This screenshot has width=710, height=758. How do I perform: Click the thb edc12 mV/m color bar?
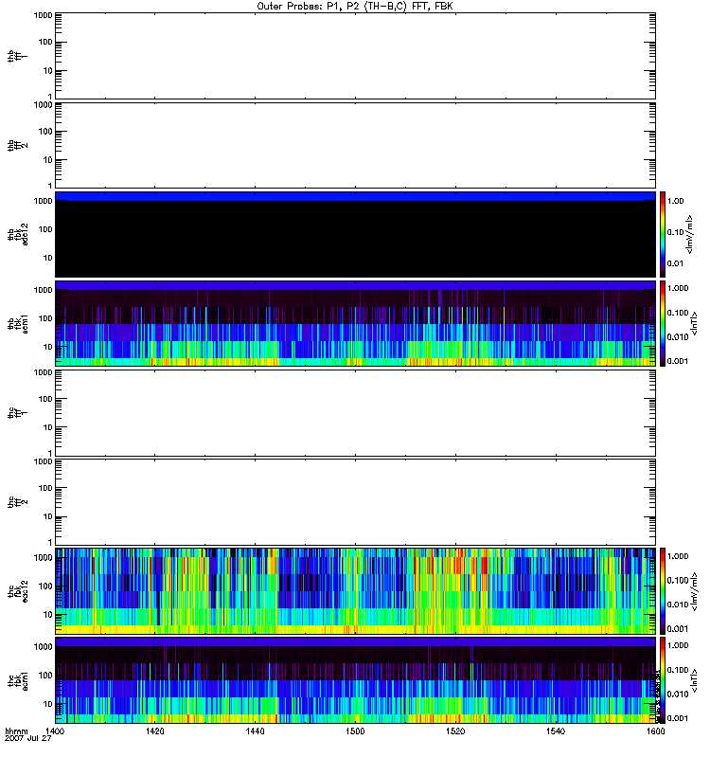pos(663,234)
